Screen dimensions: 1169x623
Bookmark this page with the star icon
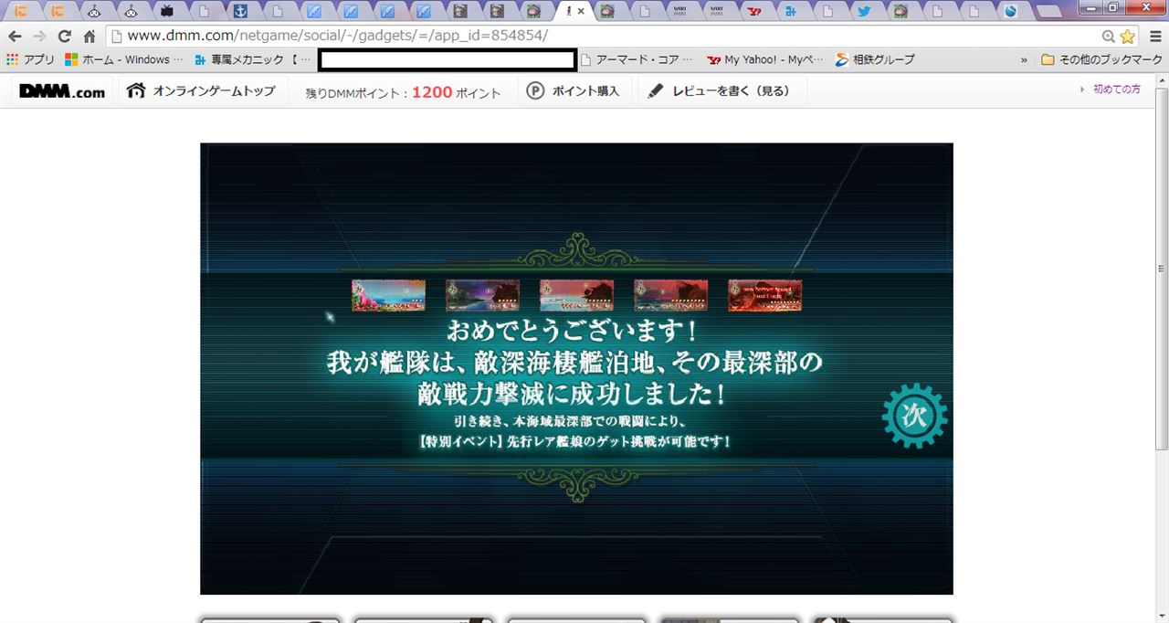click(1128, 37)
